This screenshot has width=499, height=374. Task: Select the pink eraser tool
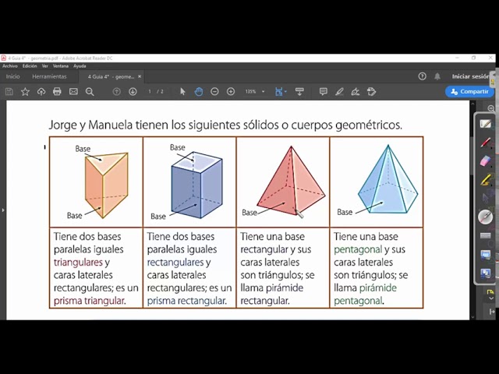[x=485, y=161]
